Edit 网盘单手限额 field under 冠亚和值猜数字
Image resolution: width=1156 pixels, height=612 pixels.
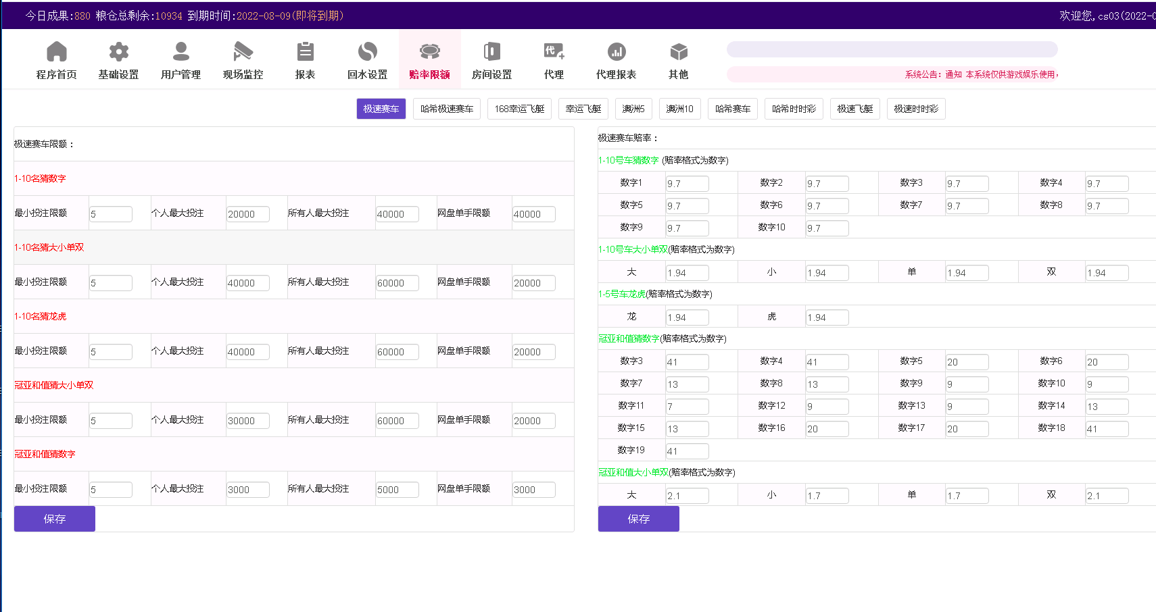[x=533, y=490]
